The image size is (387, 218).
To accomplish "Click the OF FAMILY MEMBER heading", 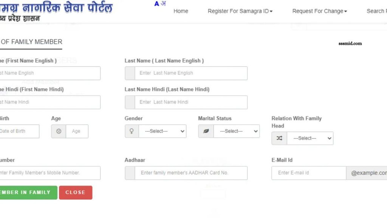I will [31, 42].
